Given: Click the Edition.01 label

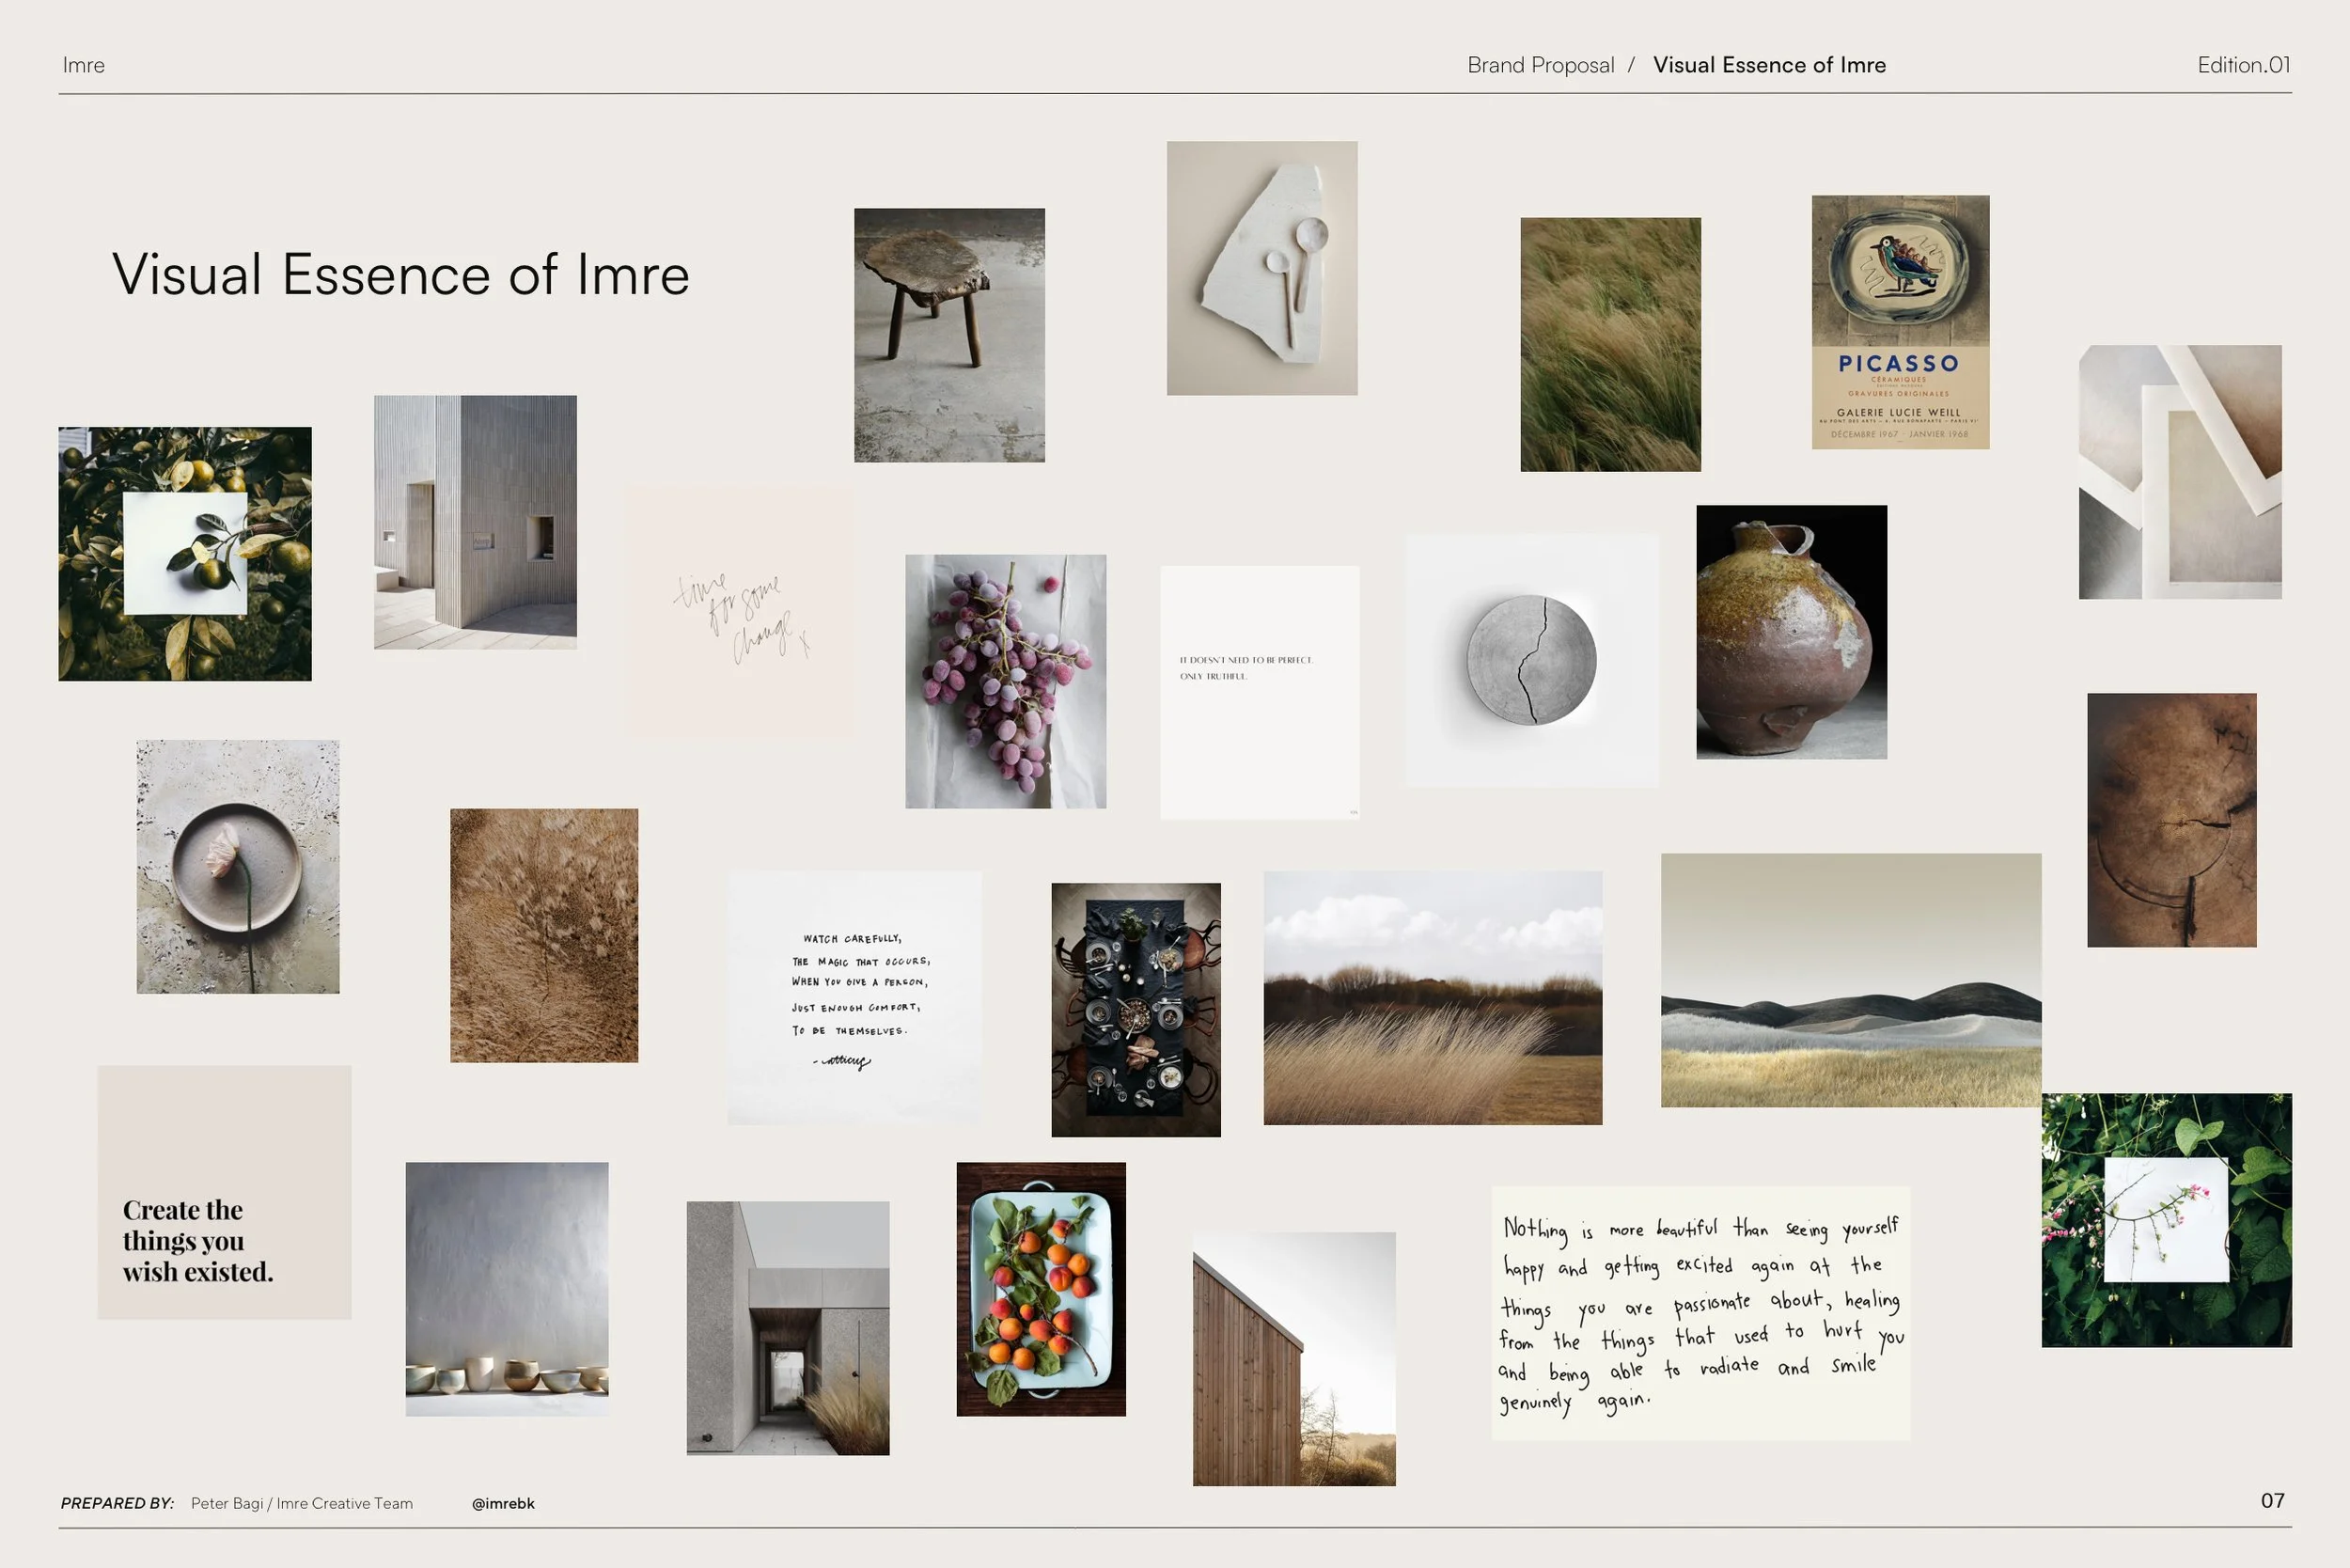Looking at the screenshot, I should [x=2243, y=65].
